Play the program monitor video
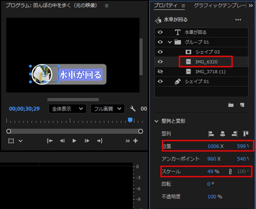The image size is (256, 209). tap(74, 141)
